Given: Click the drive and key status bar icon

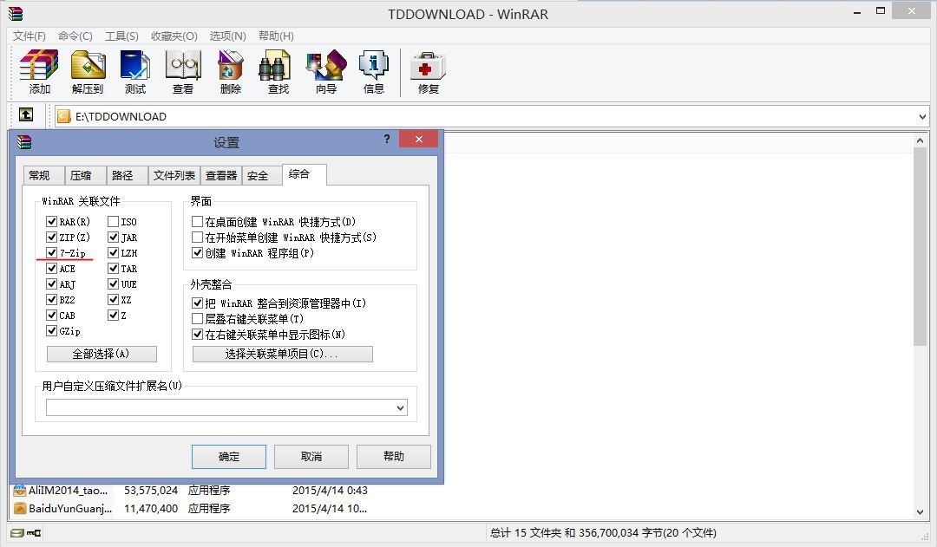Looking at the screenshot, I should click(26, 532).
